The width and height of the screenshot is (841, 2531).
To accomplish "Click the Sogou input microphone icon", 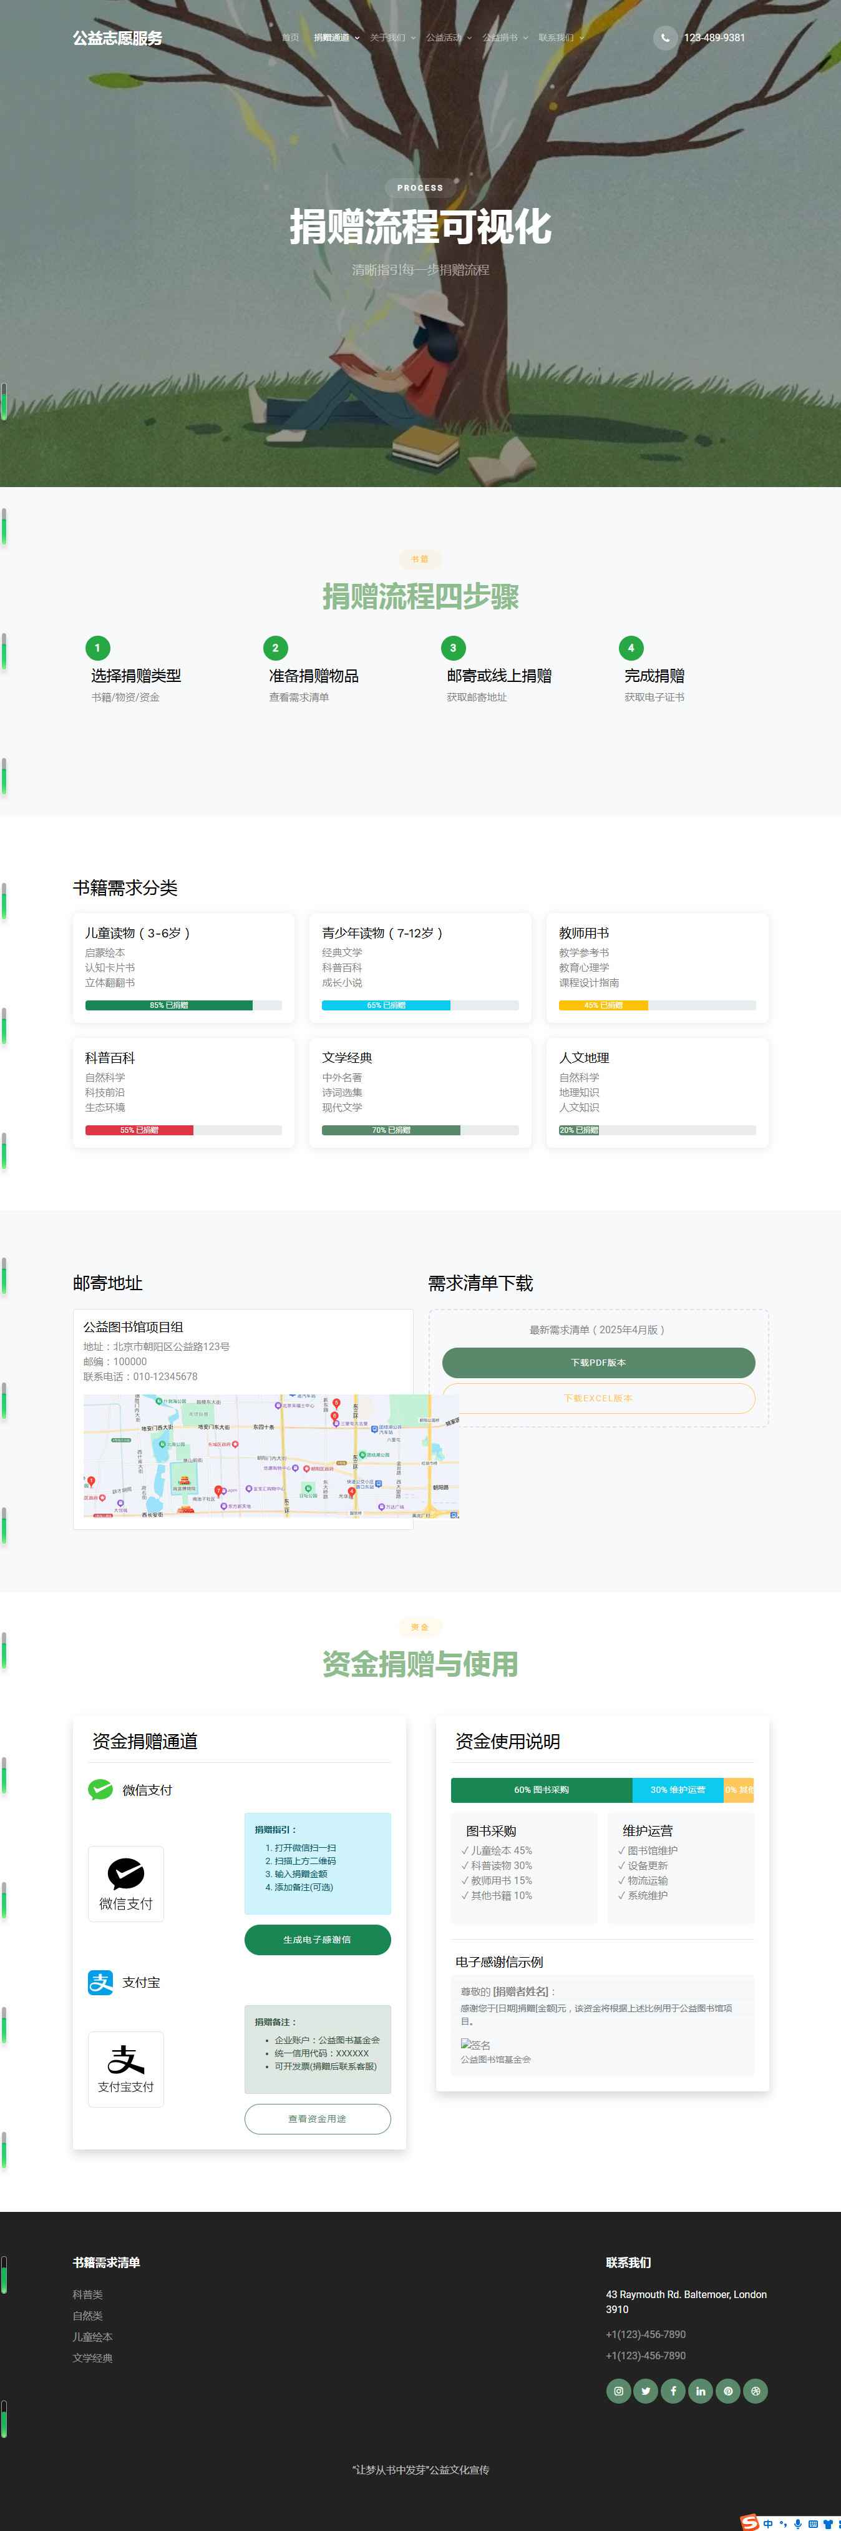I will (798, 2522).
